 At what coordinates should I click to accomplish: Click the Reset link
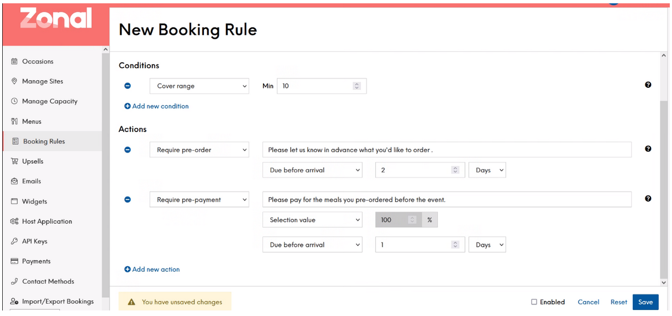click(x=619, y=302)
